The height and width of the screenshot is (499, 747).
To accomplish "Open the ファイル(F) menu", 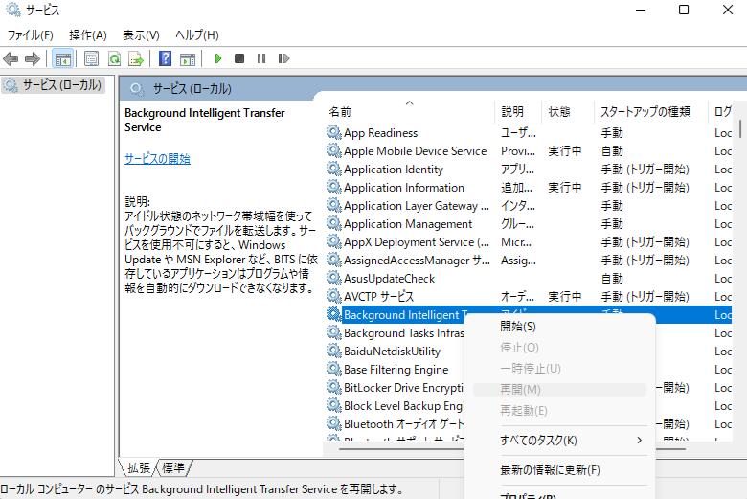I will point(31,34).
